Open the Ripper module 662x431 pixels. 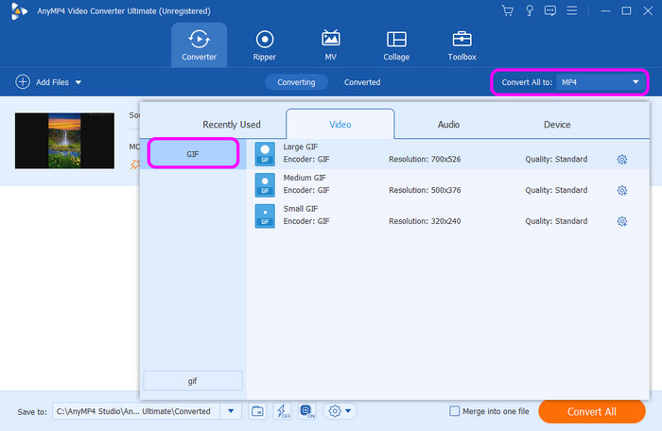click(x=264, y=45)
